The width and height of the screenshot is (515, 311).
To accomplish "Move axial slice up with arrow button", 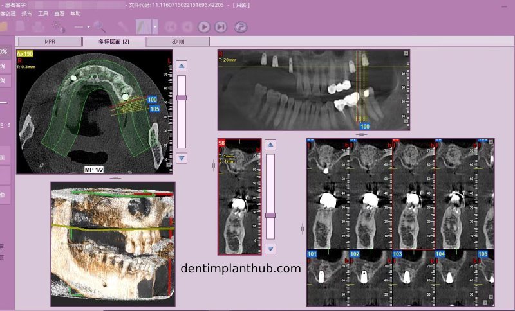I will click(x=182, y=66).
